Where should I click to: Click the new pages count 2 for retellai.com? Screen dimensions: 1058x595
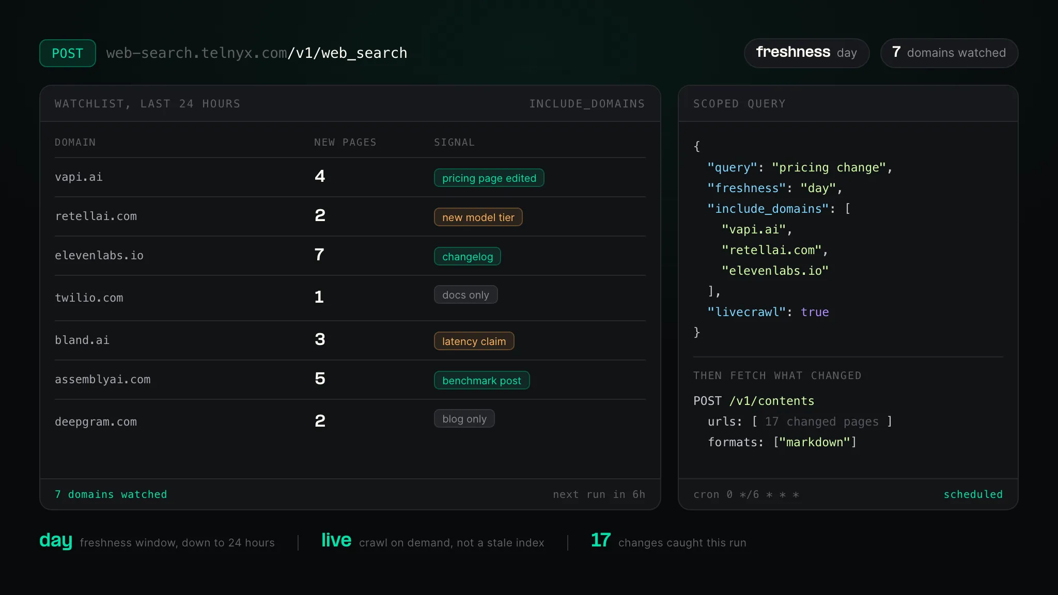pyautogui.click(x=320, y=216)
